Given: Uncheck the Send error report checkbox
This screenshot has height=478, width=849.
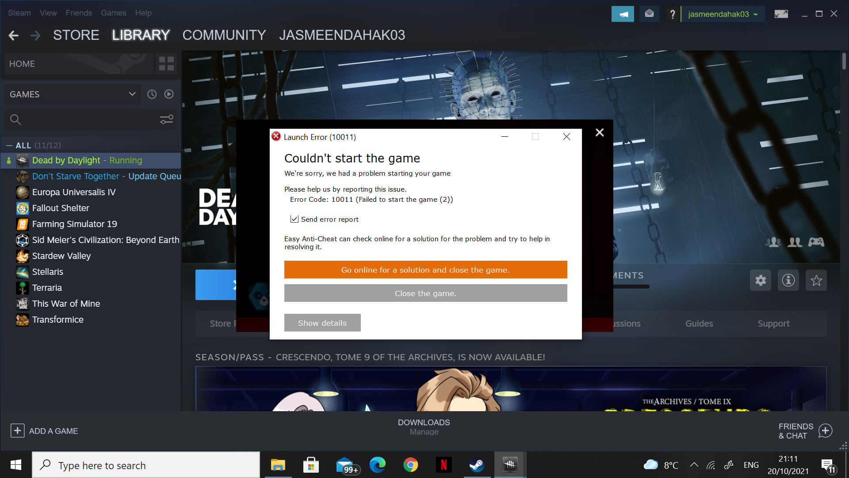Looking at the screenshot, I should (x=294, y=219).
